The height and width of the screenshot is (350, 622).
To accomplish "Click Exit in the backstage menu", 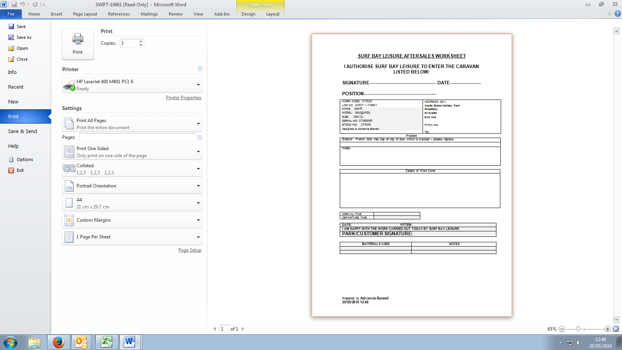I will click(20, 170).
